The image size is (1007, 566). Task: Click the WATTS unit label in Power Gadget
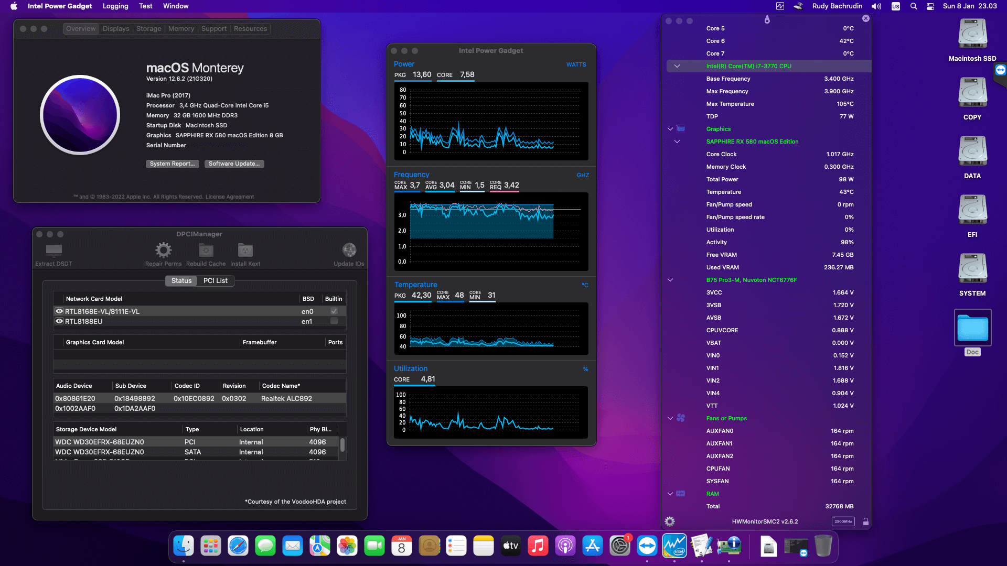576,65
